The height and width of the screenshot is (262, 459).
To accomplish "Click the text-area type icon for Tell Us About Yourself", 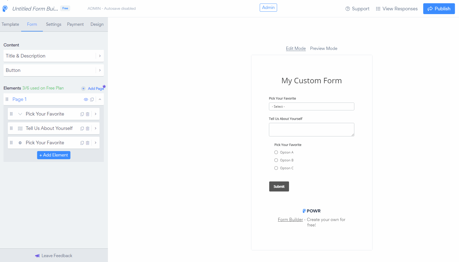I will pyautogui.click(x=20, y=128).
